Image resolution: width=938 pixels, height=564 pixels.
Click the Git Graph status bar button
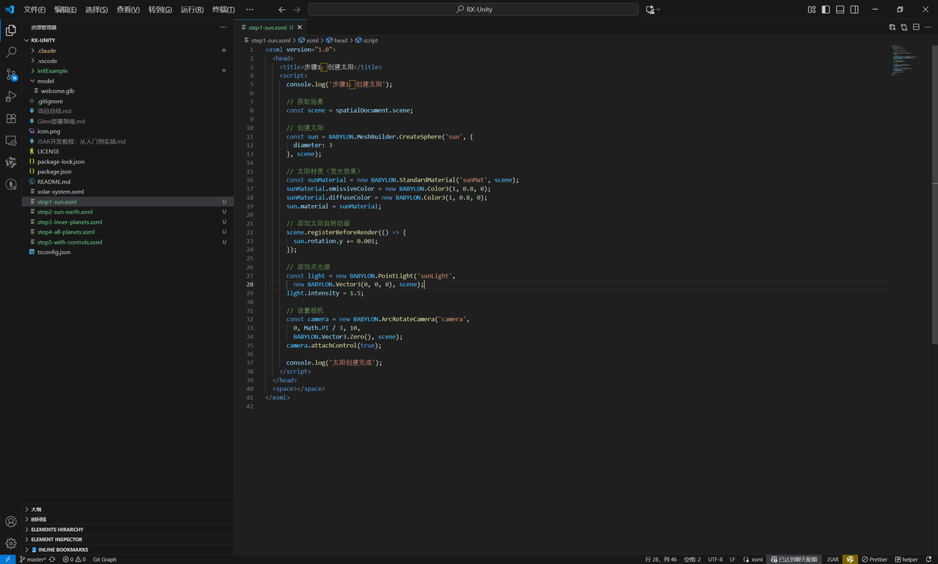[x=104, y=559]
